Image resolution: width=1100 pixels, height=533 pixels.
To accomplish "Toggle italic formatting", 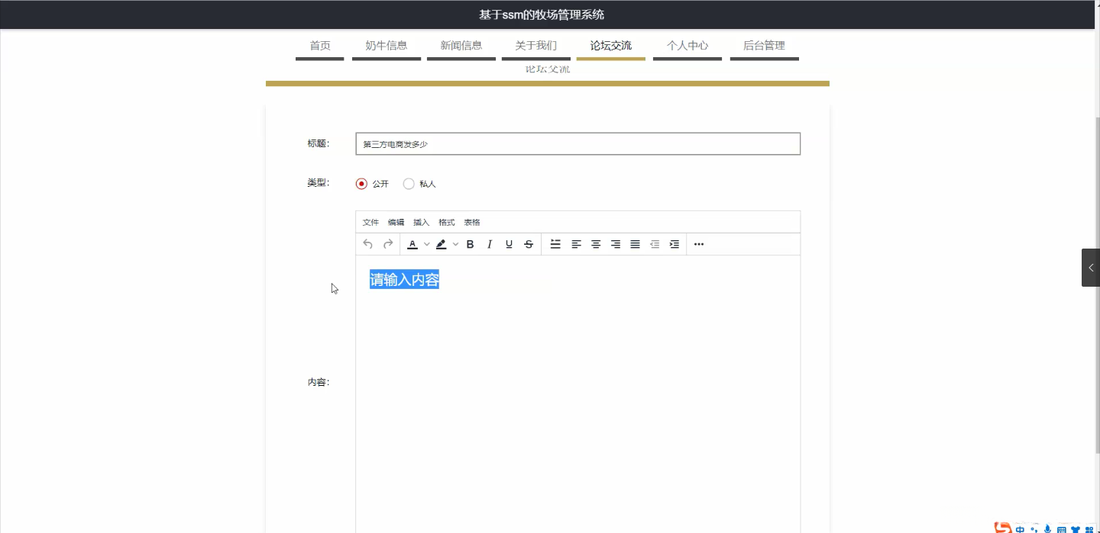I will pos(490,244).
